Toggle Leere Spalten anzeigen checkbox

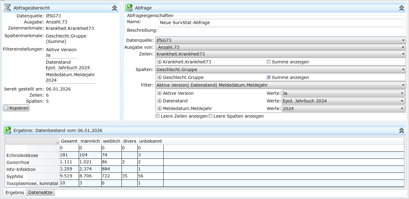[x=210, y=116]
